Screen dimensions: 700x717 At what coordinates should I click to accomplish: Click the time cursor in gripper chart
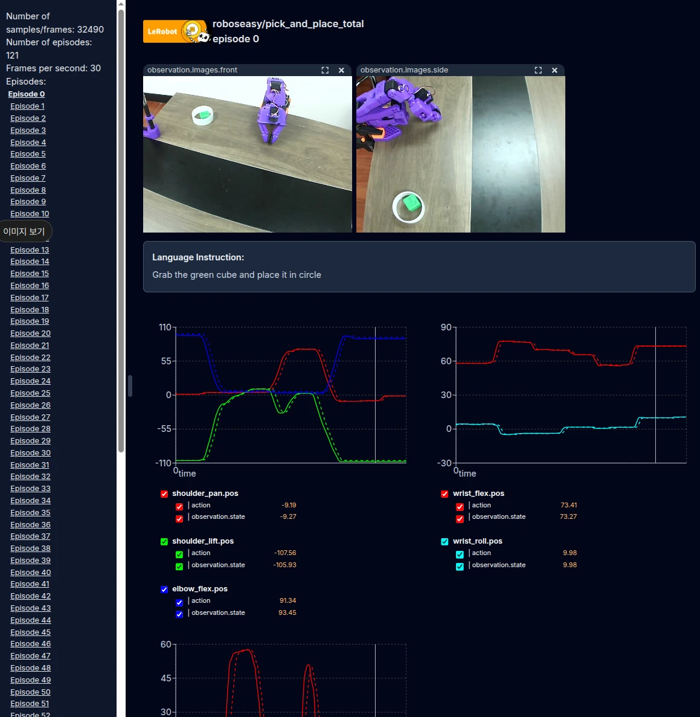pos(376,680)
